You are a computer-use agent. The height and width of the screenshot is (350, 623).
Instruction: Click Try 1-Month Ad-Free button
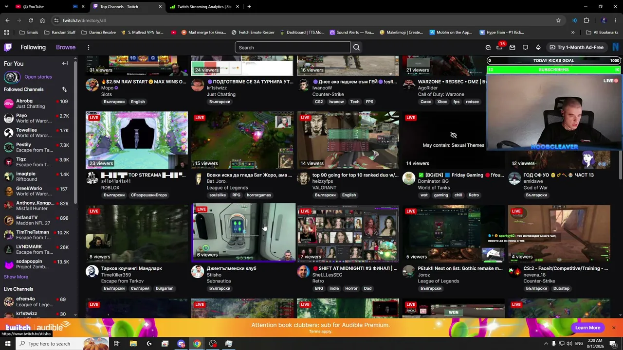coord(576,47)
